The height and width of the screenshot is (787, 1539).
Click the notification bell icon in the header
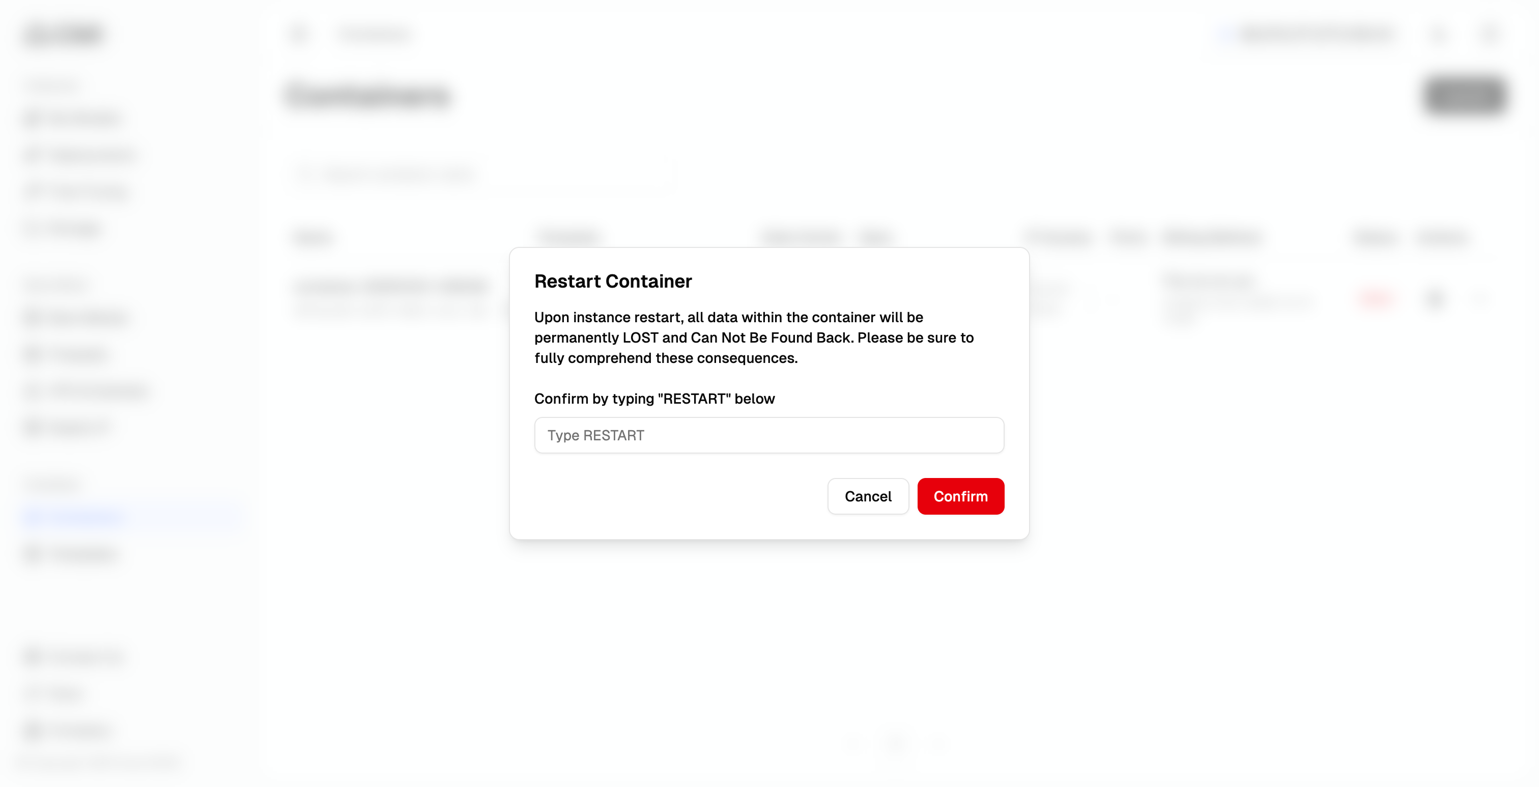pos(1438,34)
